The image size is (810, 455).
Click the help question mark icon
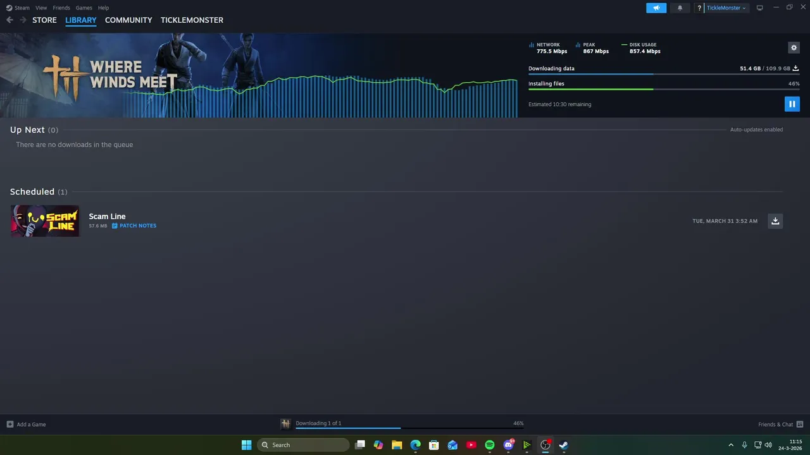699,8
